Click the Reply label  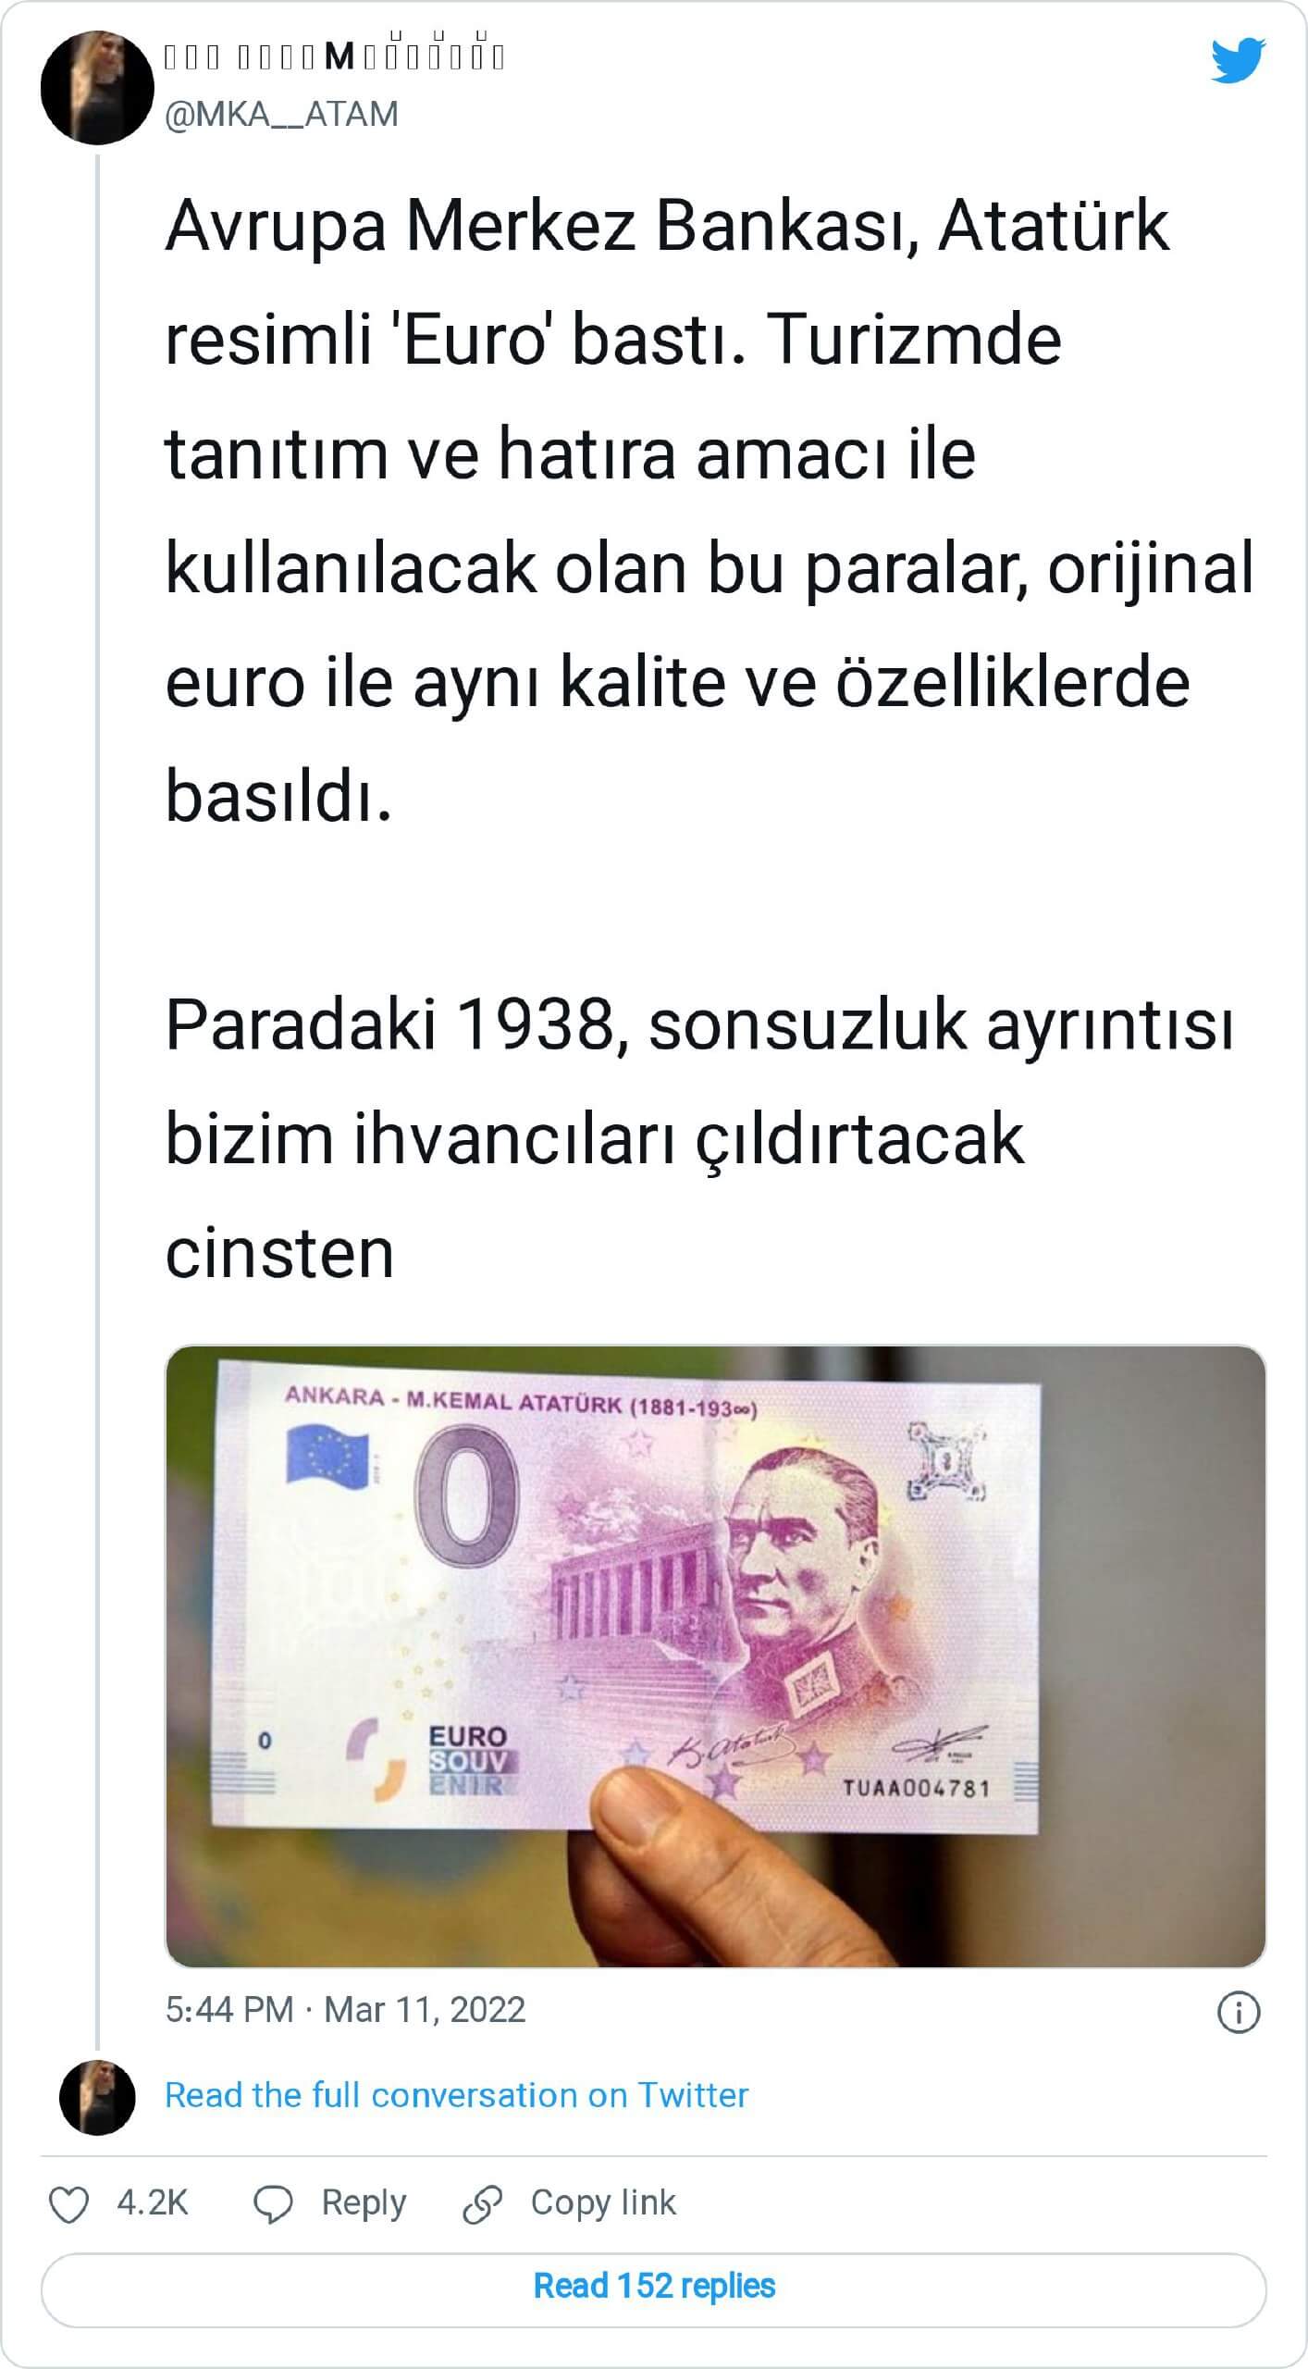coord(364,2203)
